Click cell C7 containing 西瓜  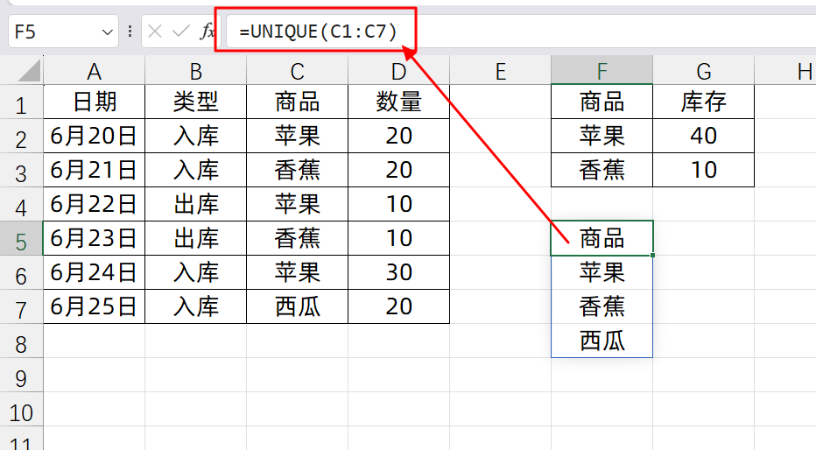(297, 307)
